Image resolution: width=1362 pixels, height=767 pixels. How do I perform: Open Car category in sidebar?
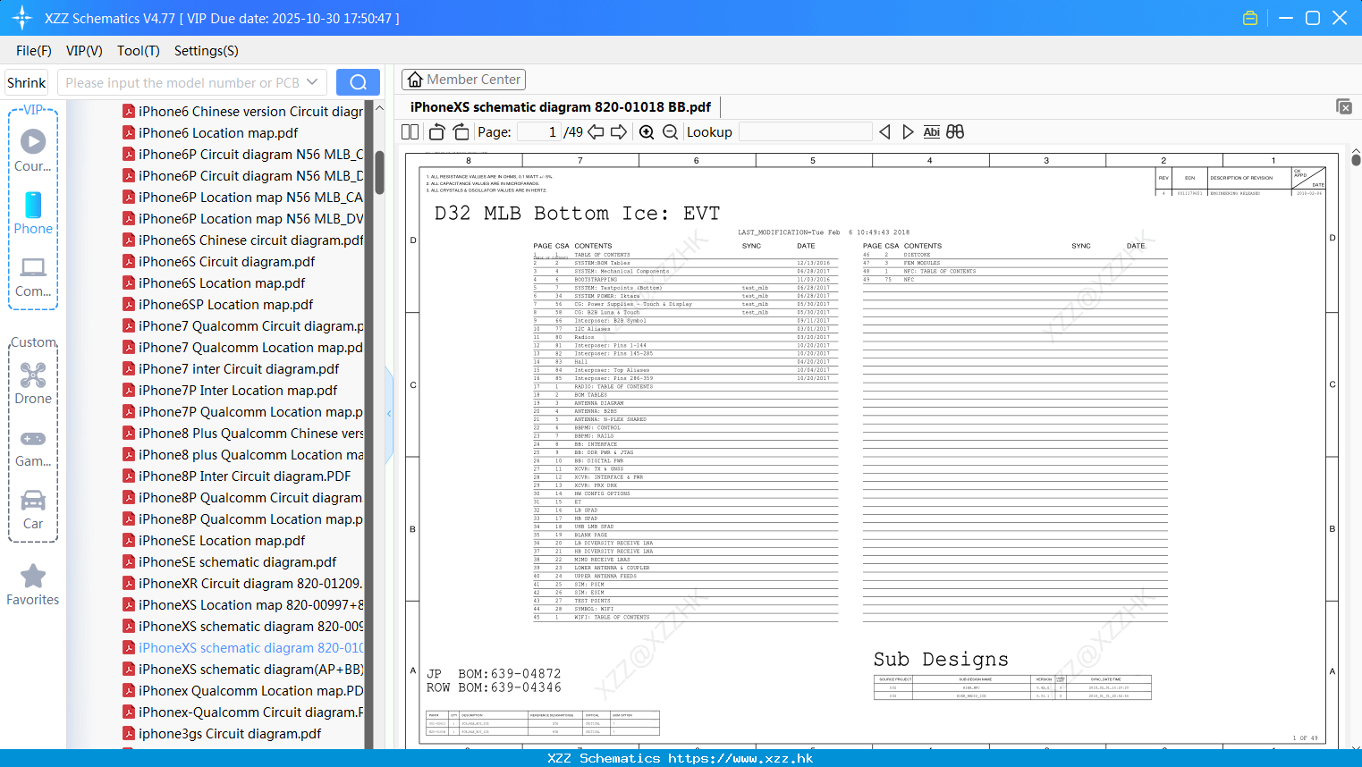pos(33,510)
